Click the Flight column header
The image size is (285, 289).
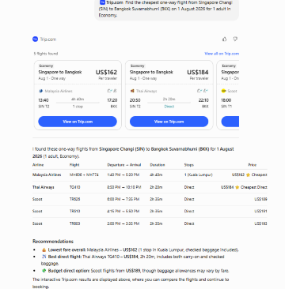74,165
